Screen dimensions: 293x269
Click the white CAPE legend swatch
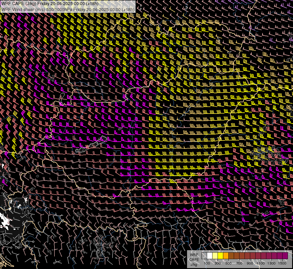(210, 256)
